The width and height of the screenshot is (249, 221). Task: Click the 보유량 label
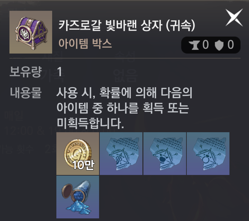click(25, 72)
